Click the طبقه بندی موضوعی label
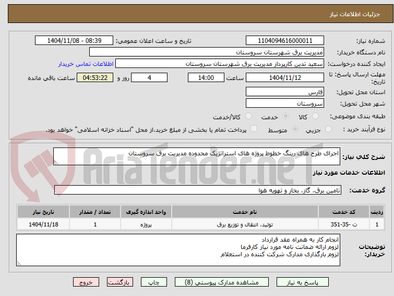The width and height of the screenshot is (394, 296). click(x=357, y=116)
